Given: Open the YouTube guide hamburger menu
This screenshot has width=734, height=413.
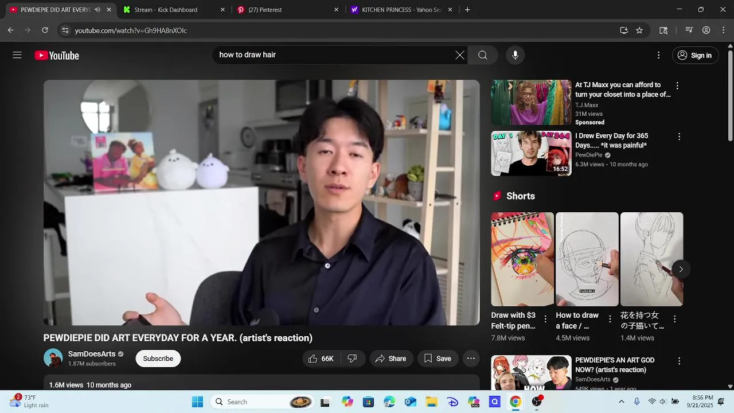Looking at the screenshot, I should pyautogui.click(x=17, y=55).
